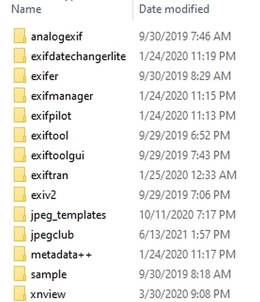260x302 pixels.
Task: Click the exiftran folder icon
Action: click(20, 175)
